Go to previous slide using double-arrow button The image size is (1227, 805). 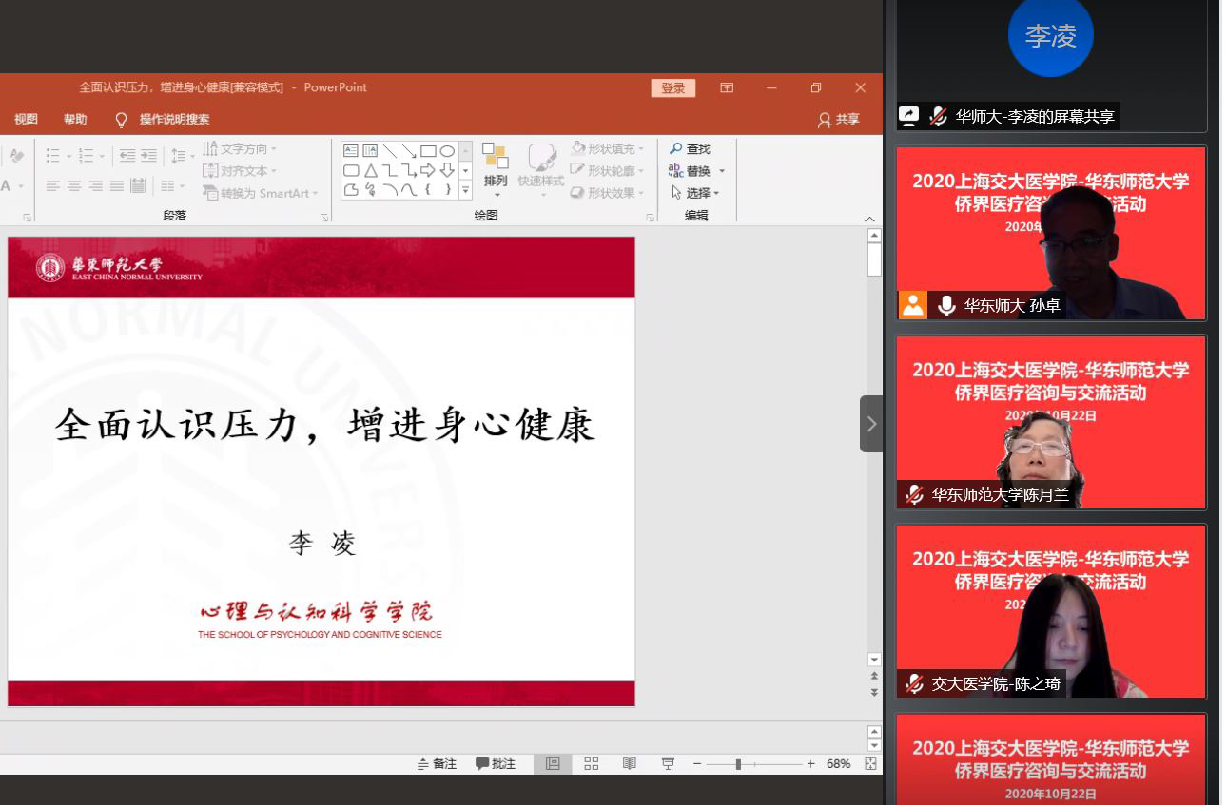(x=874, y=677)
